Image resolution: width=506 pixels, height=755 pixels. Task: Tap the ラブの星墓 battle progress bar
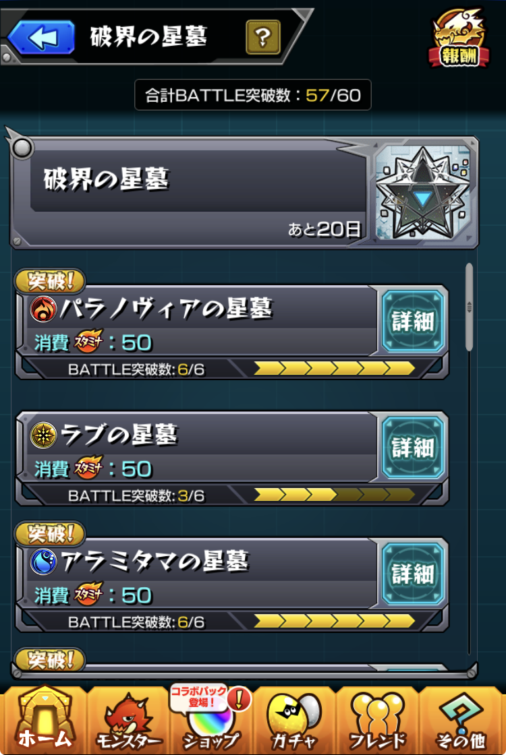[334, 495]
